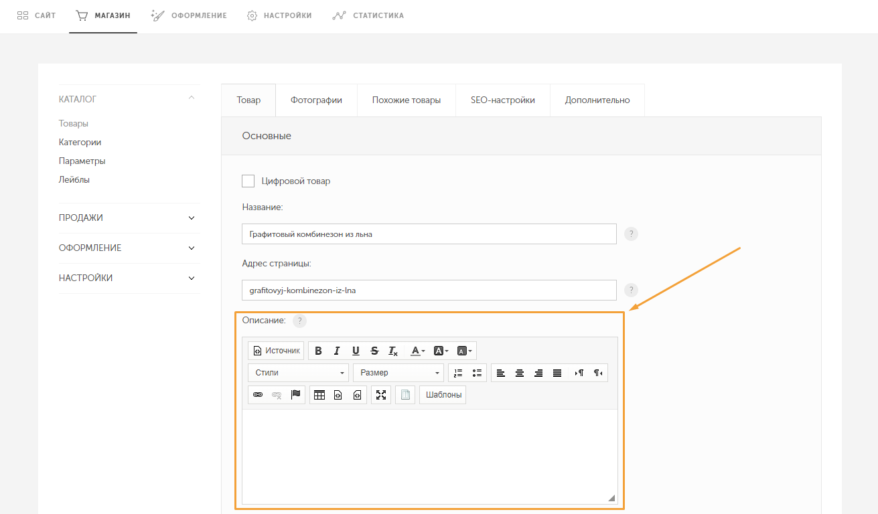Insert a hyperlink with chain icon
The height and width of the screenshot is (514, 878).
click(258, 395)
